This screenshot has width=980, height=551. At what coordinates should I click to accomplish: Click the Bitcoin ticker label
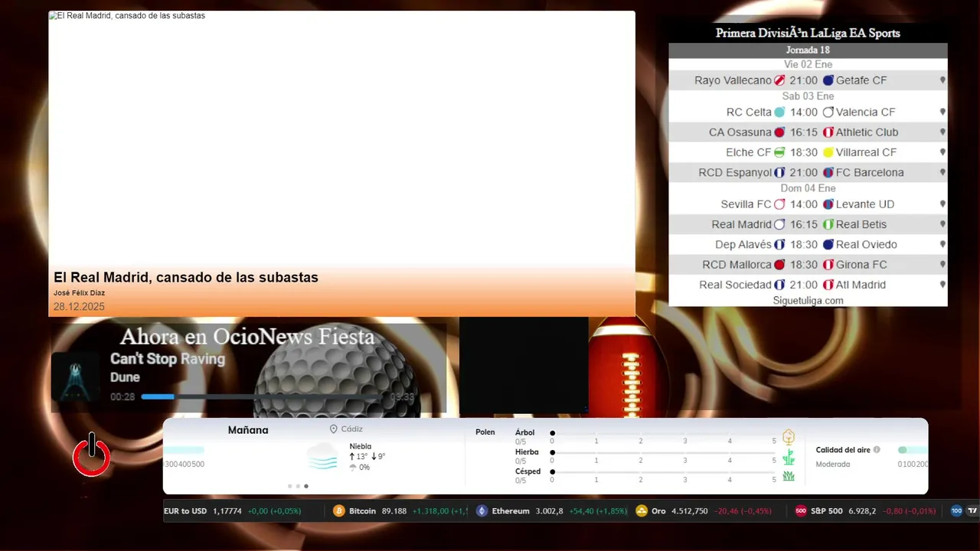click(x=362, y=510)
